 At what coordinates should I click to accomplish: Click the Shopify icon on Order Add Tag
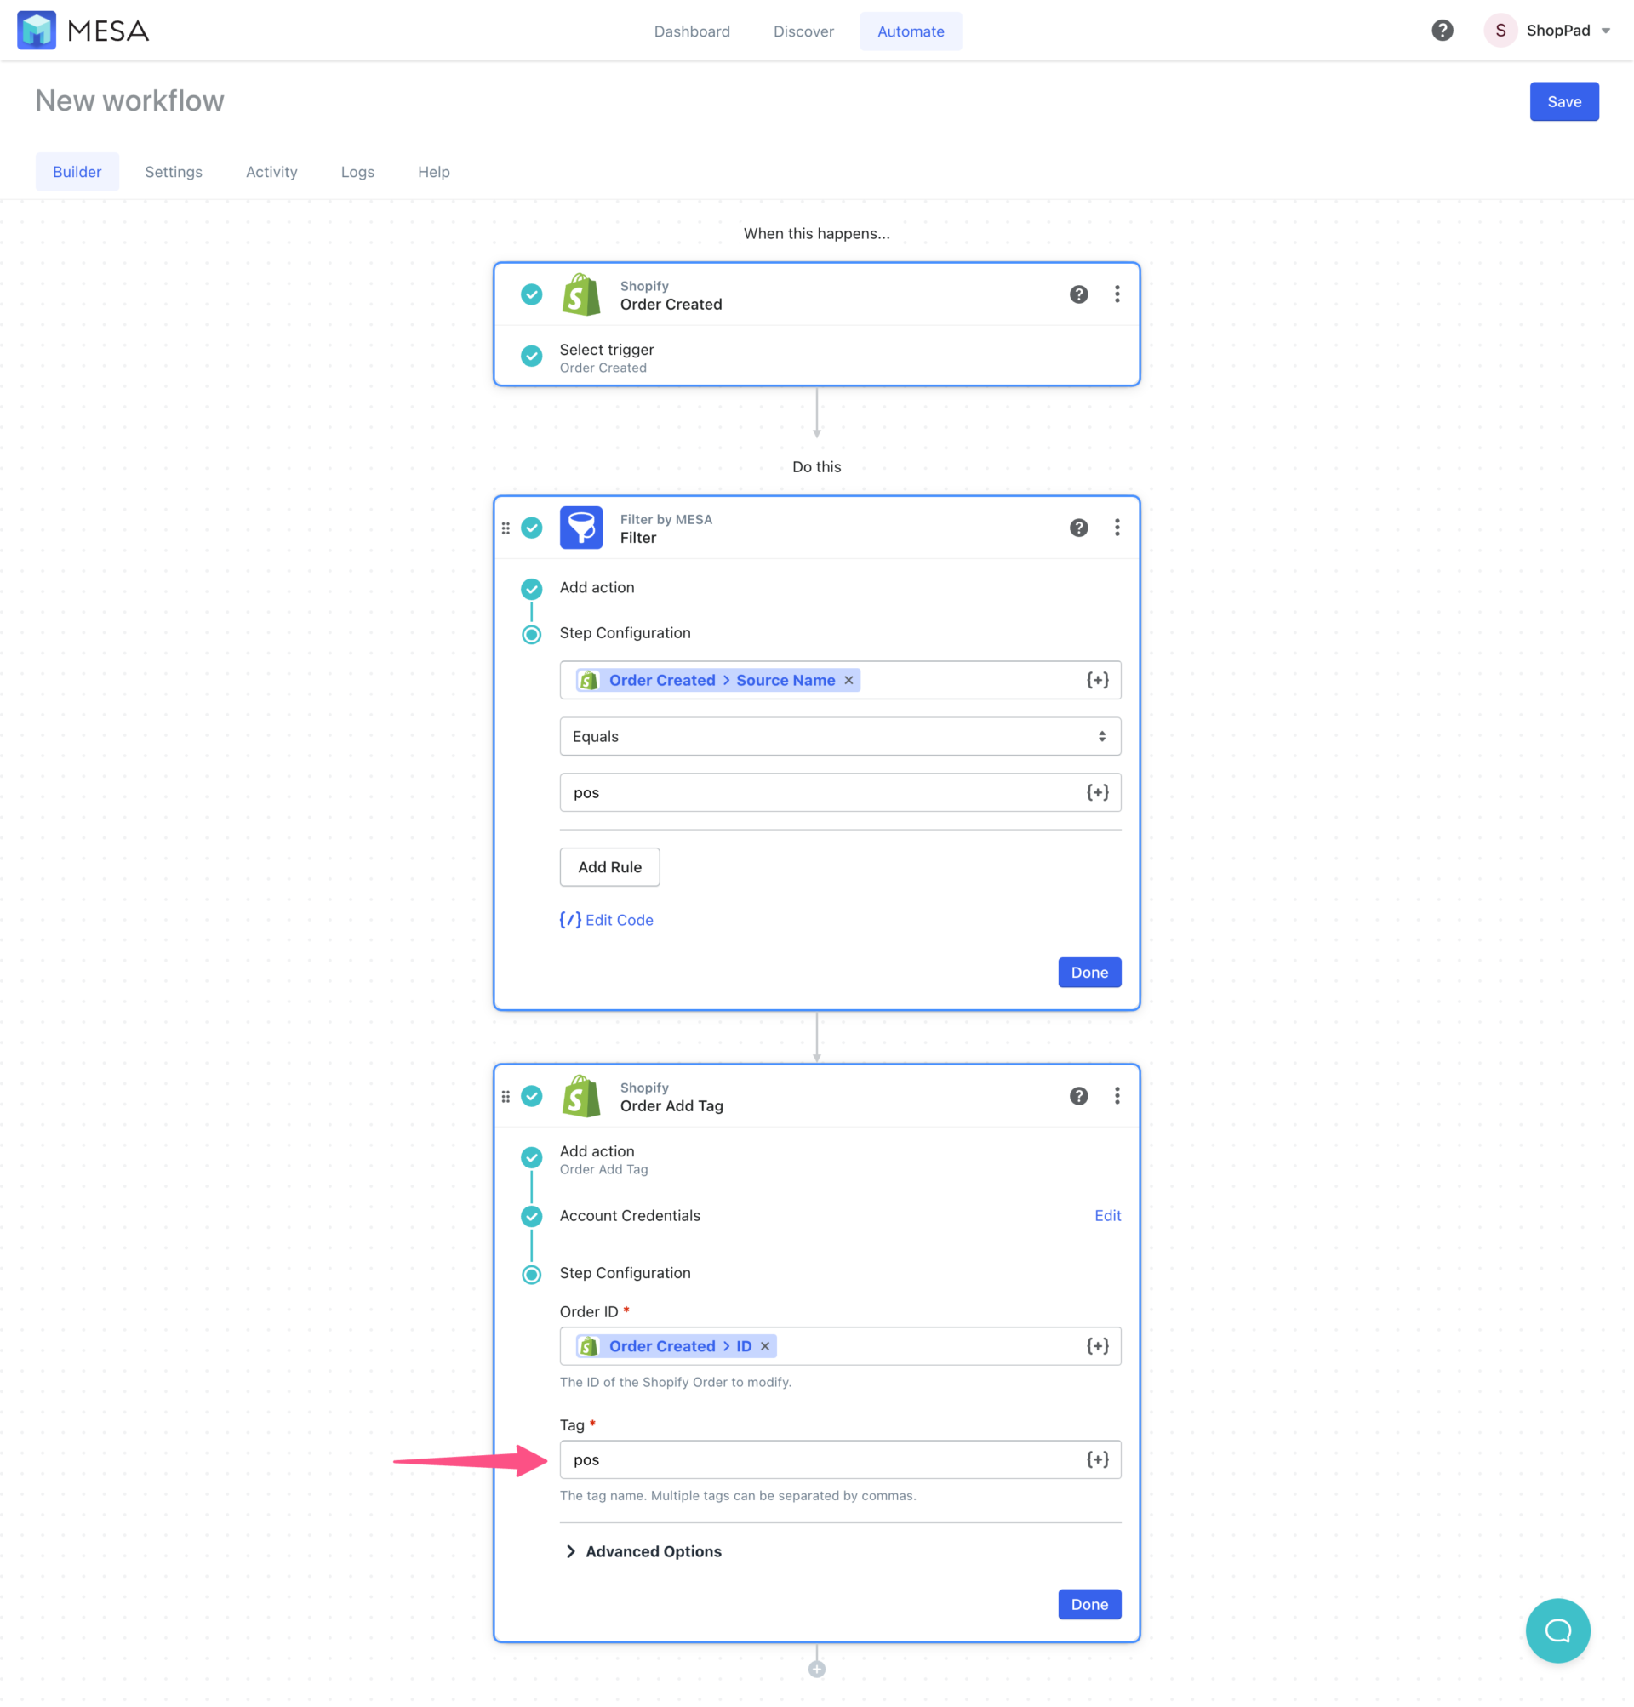coord(581,1096)
